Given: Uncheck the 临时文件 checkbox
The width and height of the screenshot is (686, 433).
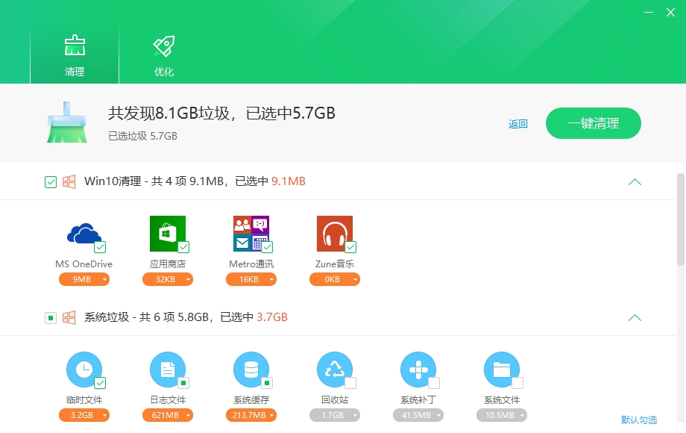Looking at the screenshot, I should [100, 383].
